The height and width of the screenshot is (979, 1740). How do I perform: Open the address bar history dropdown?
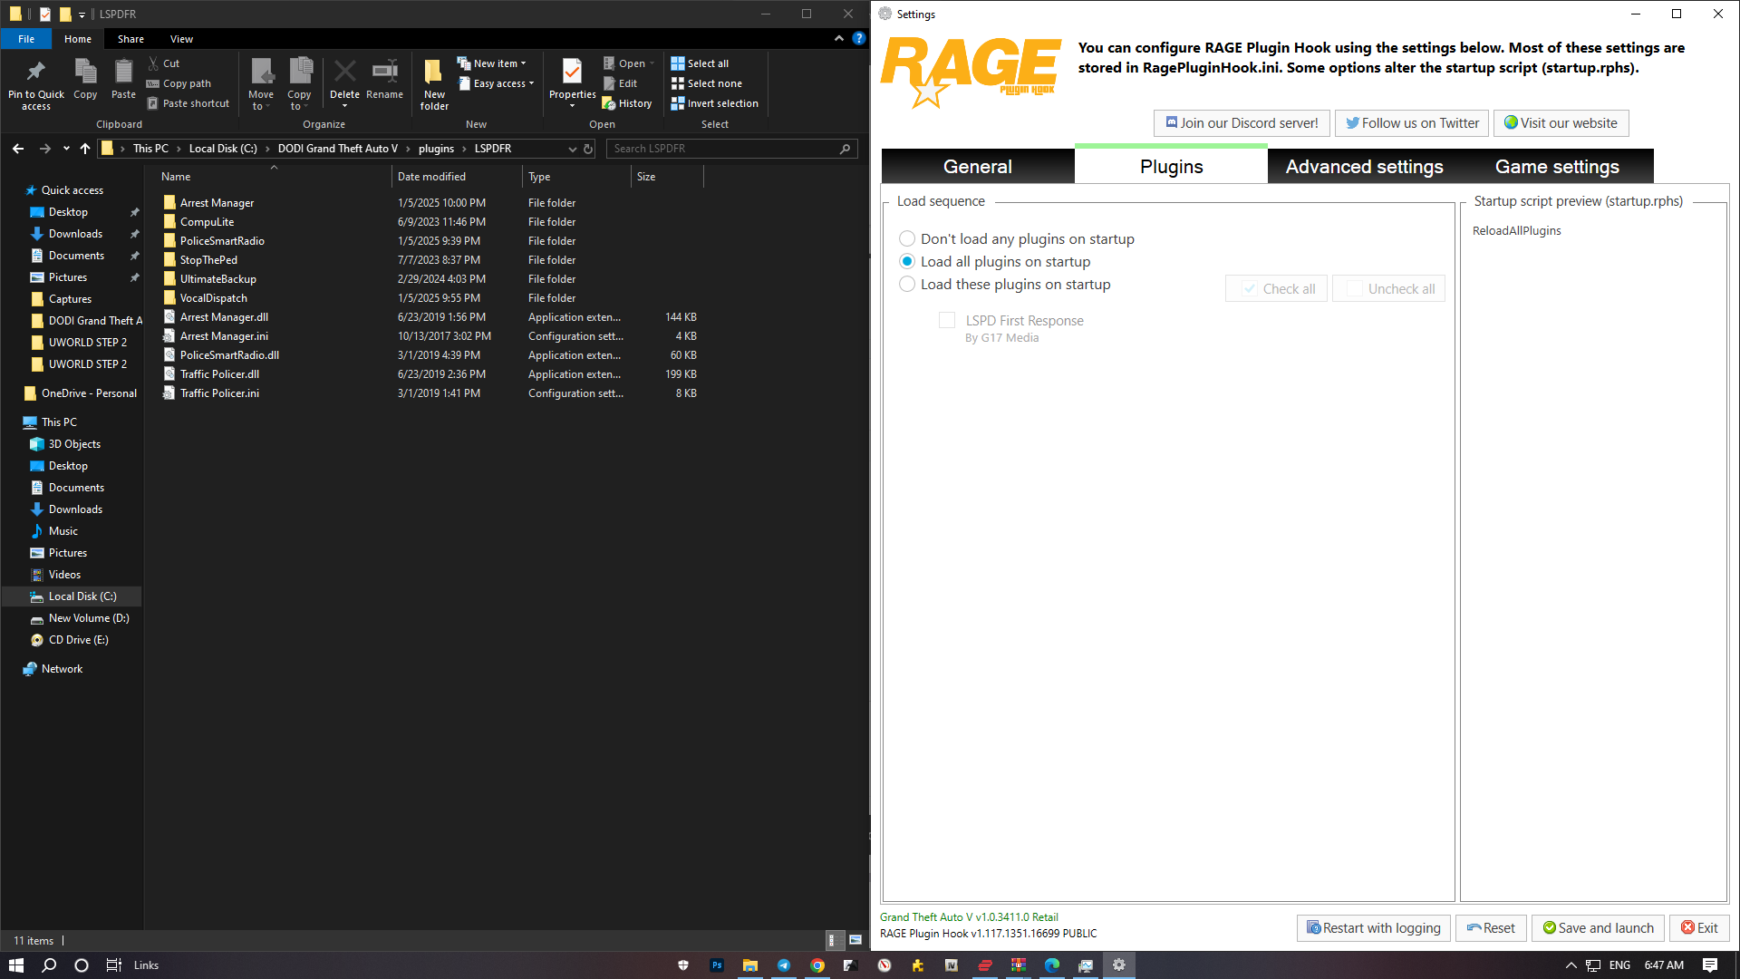[572, 149]
